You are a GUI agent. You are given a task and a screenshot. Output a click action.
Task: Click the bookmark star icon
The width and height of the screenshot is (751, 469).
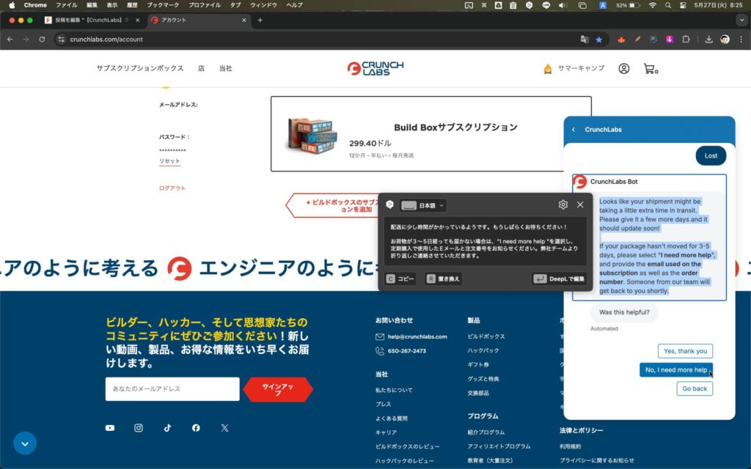coord(598,40)
